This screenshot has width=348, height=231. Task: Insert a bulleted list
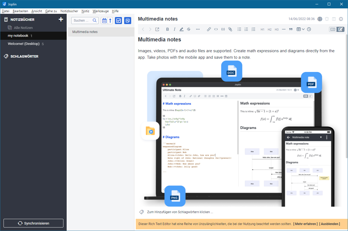click(239, 29)
